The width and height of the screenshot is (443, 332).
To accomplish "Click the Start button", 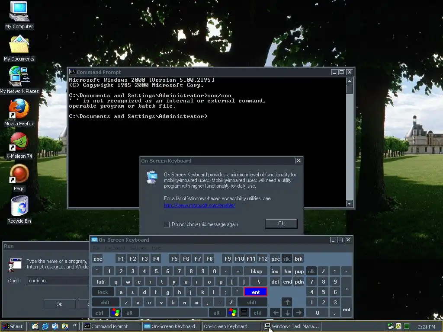I will (x=13, y=326).
